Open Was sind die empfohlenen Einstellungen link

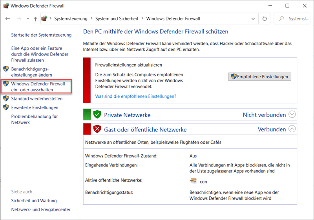coord(136,96)
